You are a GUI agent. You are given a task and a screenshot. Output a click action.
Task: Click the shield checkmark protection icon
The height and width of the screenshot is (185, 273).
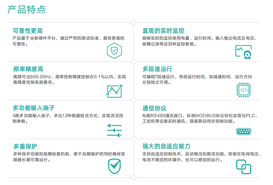(114, 166)
